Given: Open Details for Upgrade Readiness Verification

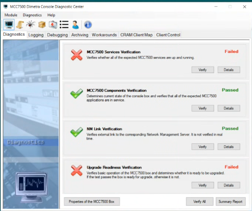Looking at the screenshot, I should pyautogui.click(x=229, y=185).
